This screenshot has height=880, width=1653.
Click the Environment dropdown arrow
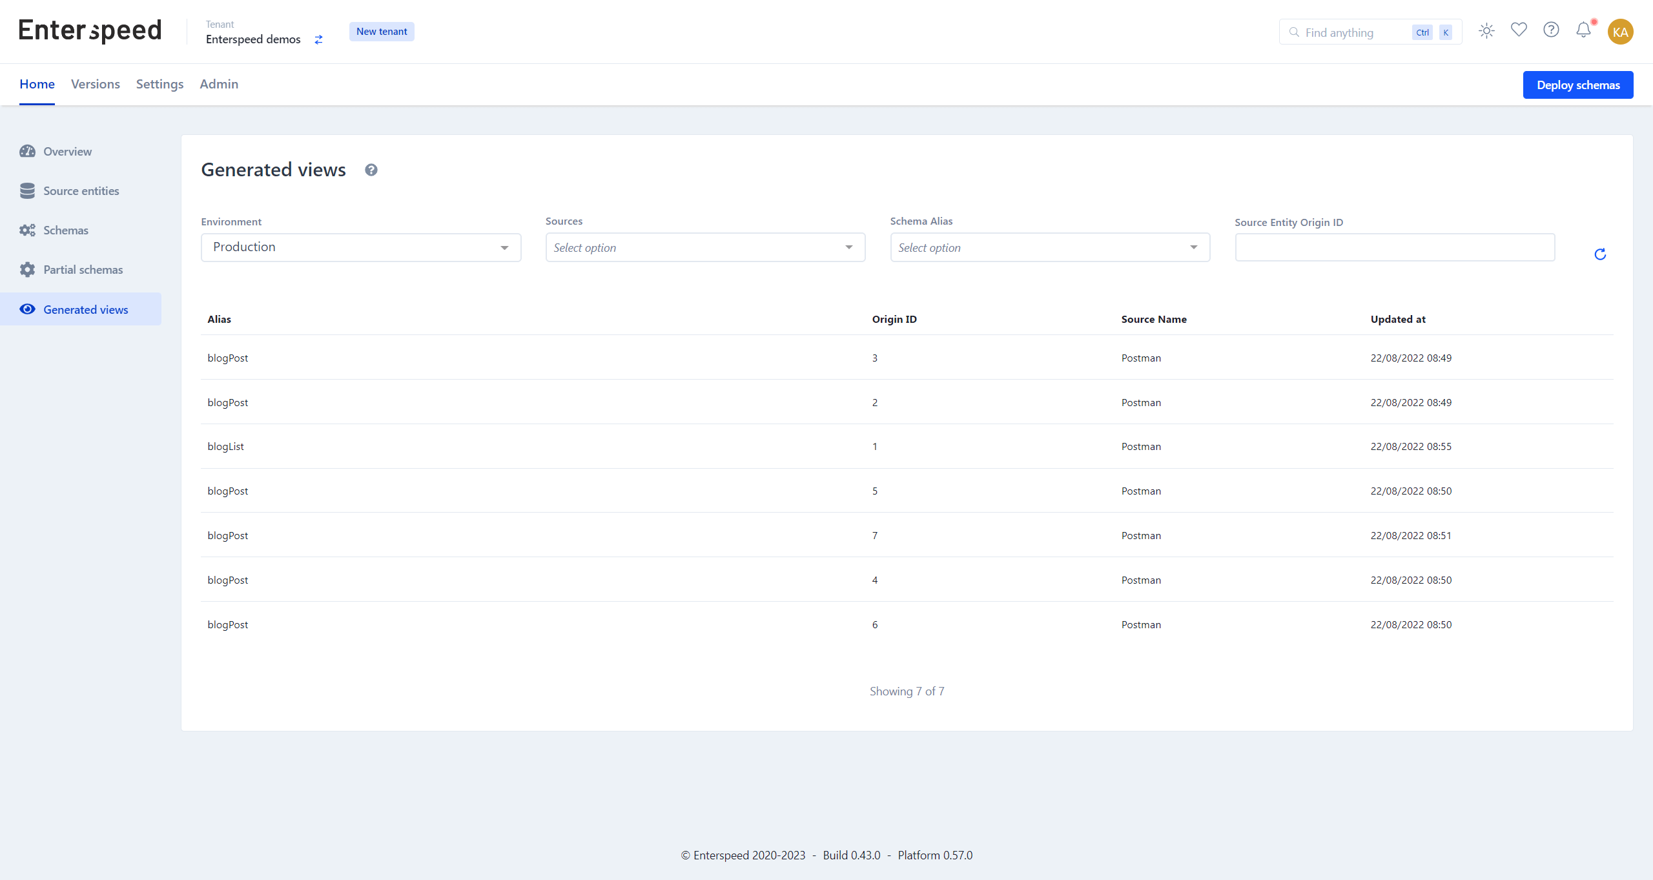coord(504,248)
